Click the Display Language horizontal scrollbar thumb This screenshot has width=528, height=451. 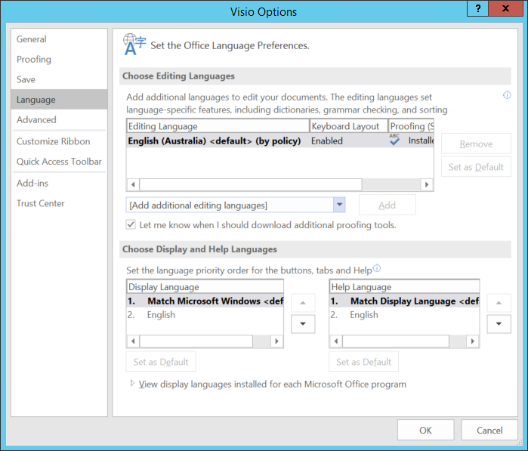click(196, 341)
